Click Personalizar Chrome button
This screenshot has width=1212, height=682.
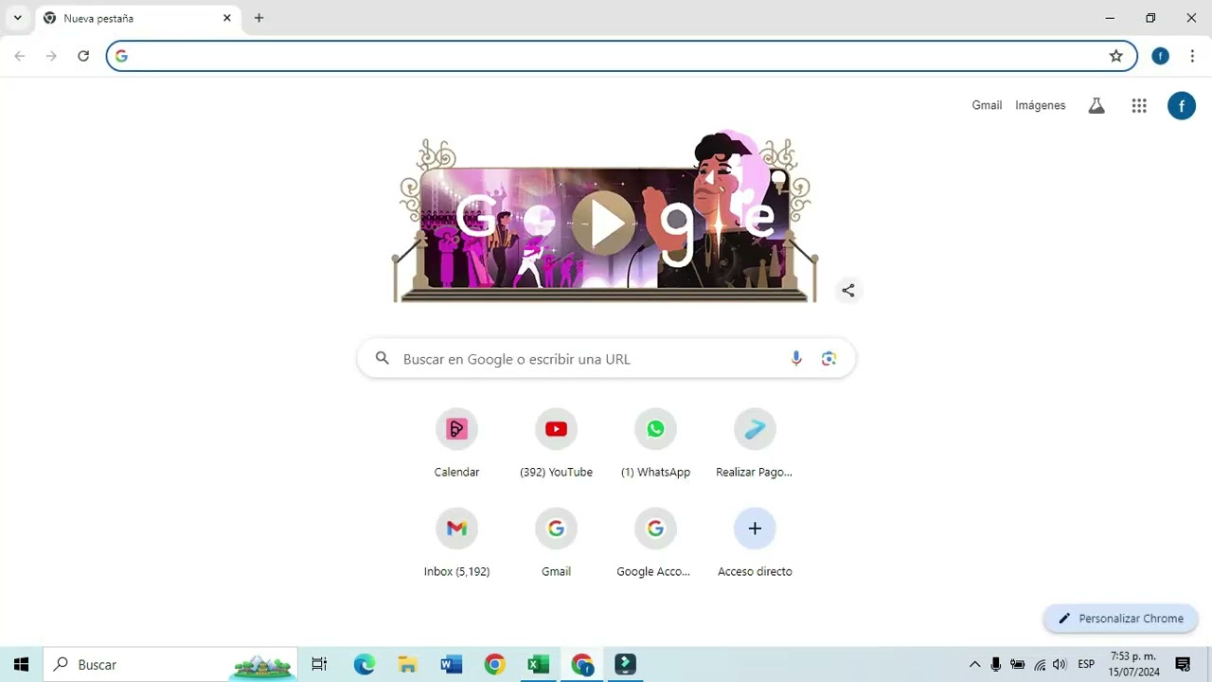[x=1121, y=619]
